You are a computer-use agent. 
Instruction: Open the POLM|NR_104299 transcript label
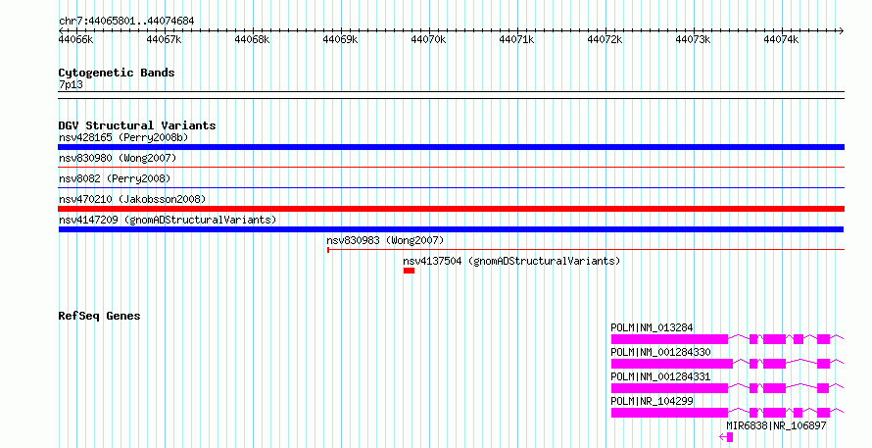[652, 402]
